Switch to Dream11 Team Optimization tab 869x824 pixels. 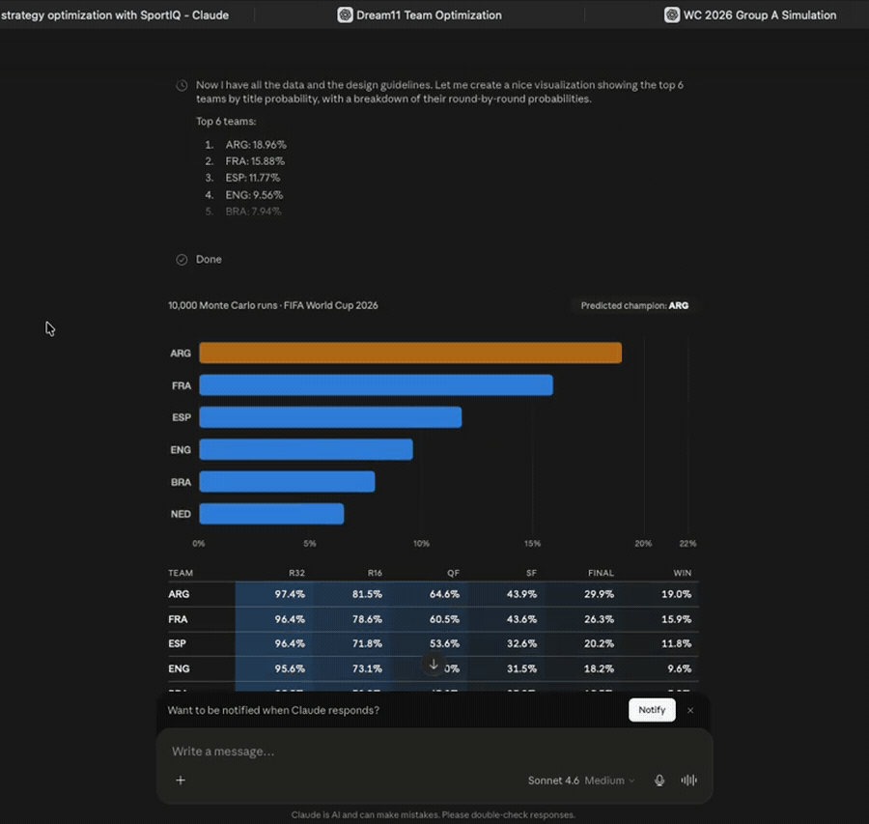pyautogui.click(x=420, y=14)
